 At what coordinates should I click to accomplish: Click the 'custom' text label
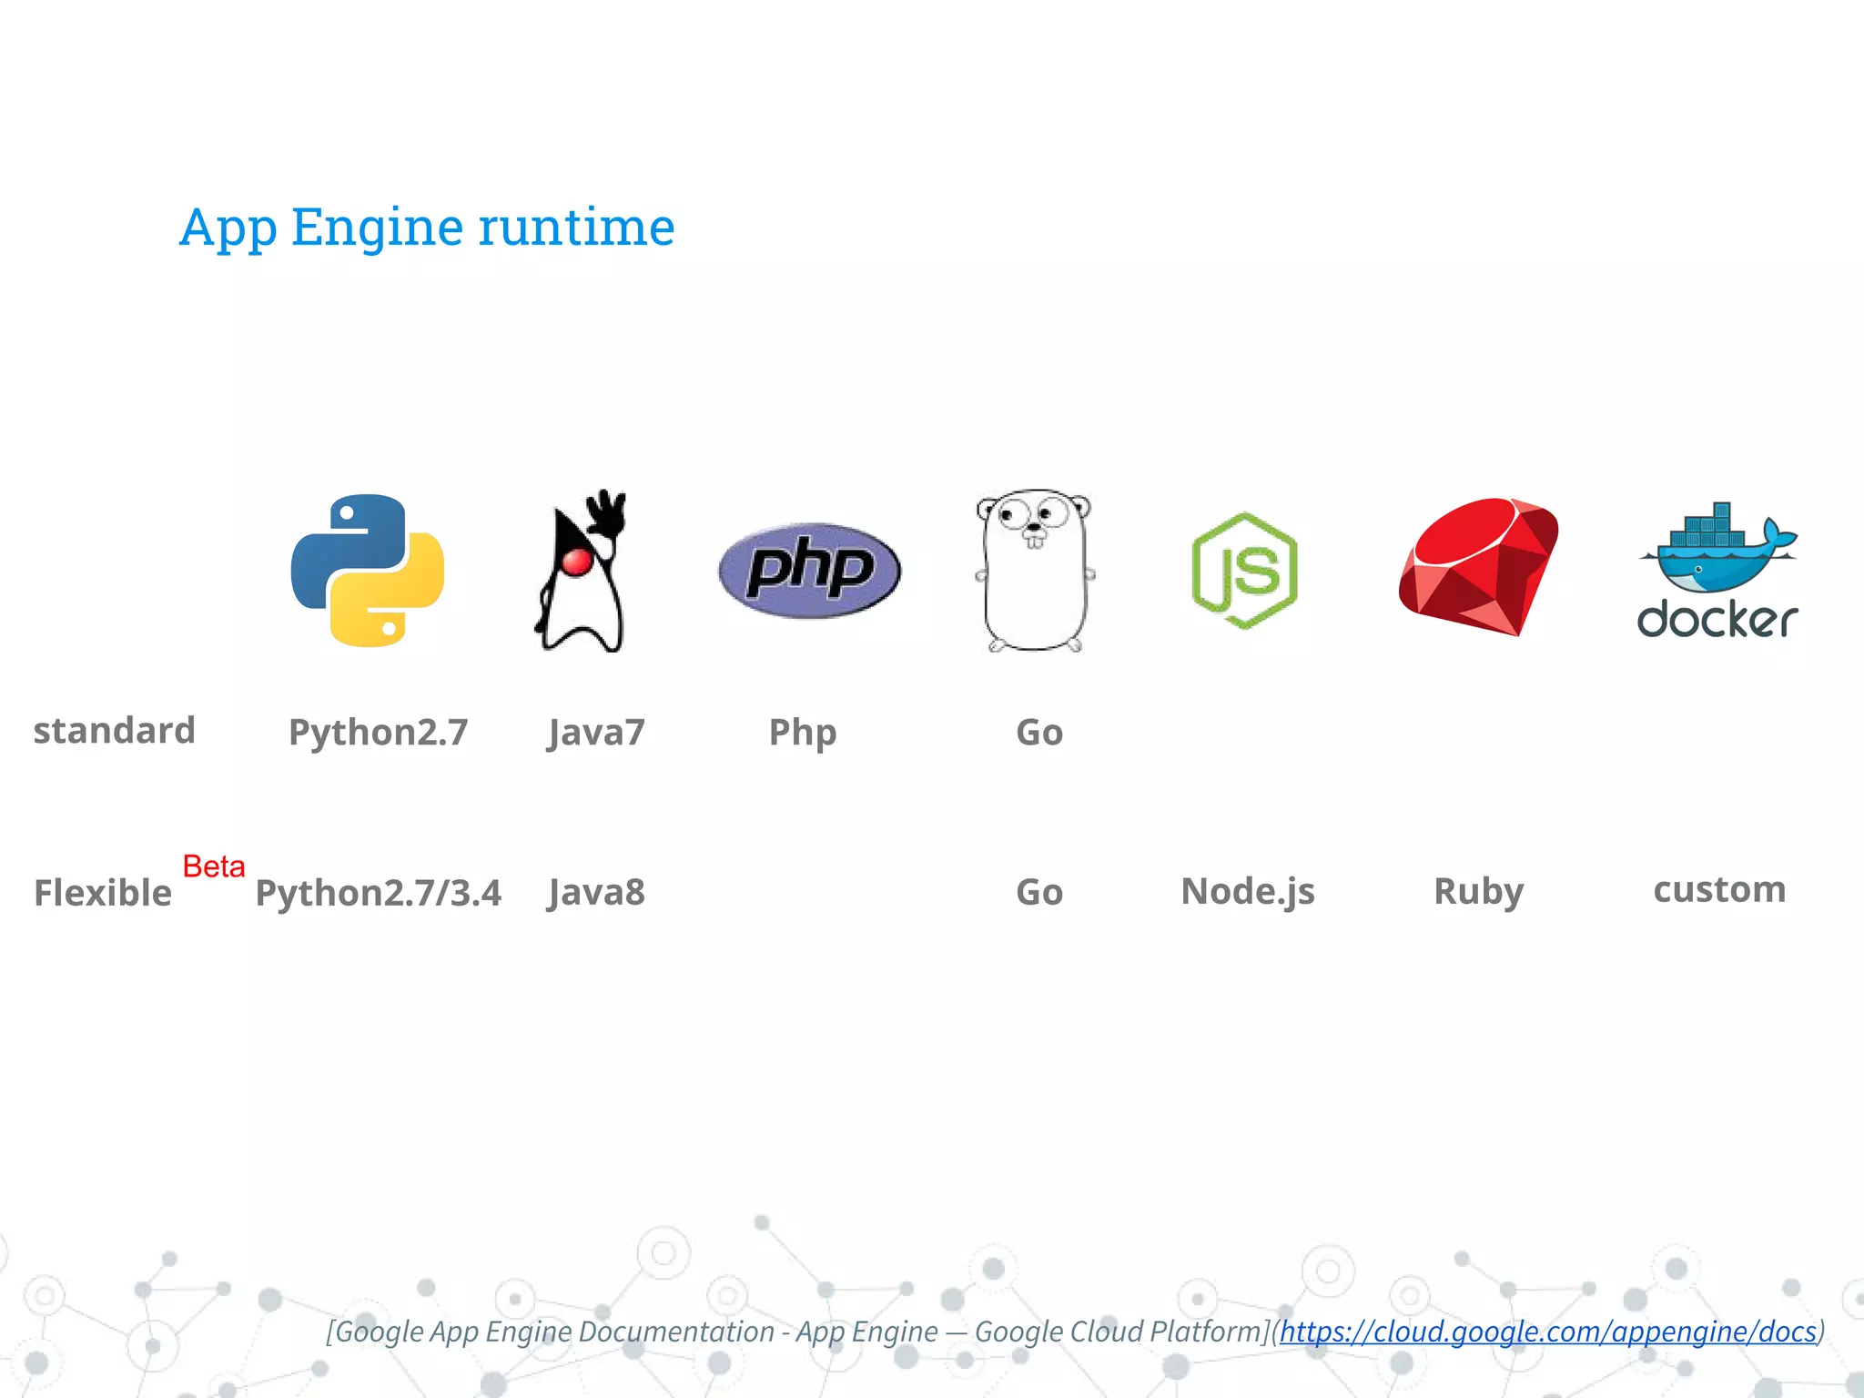(1719, 889)
